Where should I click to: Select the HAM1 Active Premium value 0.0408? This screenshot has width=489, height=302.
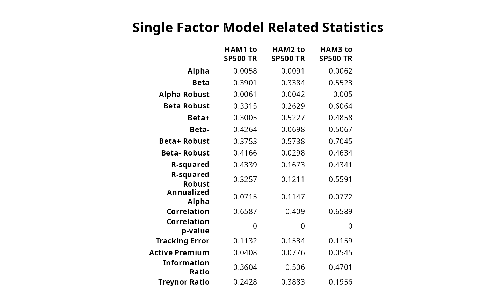[x=245, y=253]
